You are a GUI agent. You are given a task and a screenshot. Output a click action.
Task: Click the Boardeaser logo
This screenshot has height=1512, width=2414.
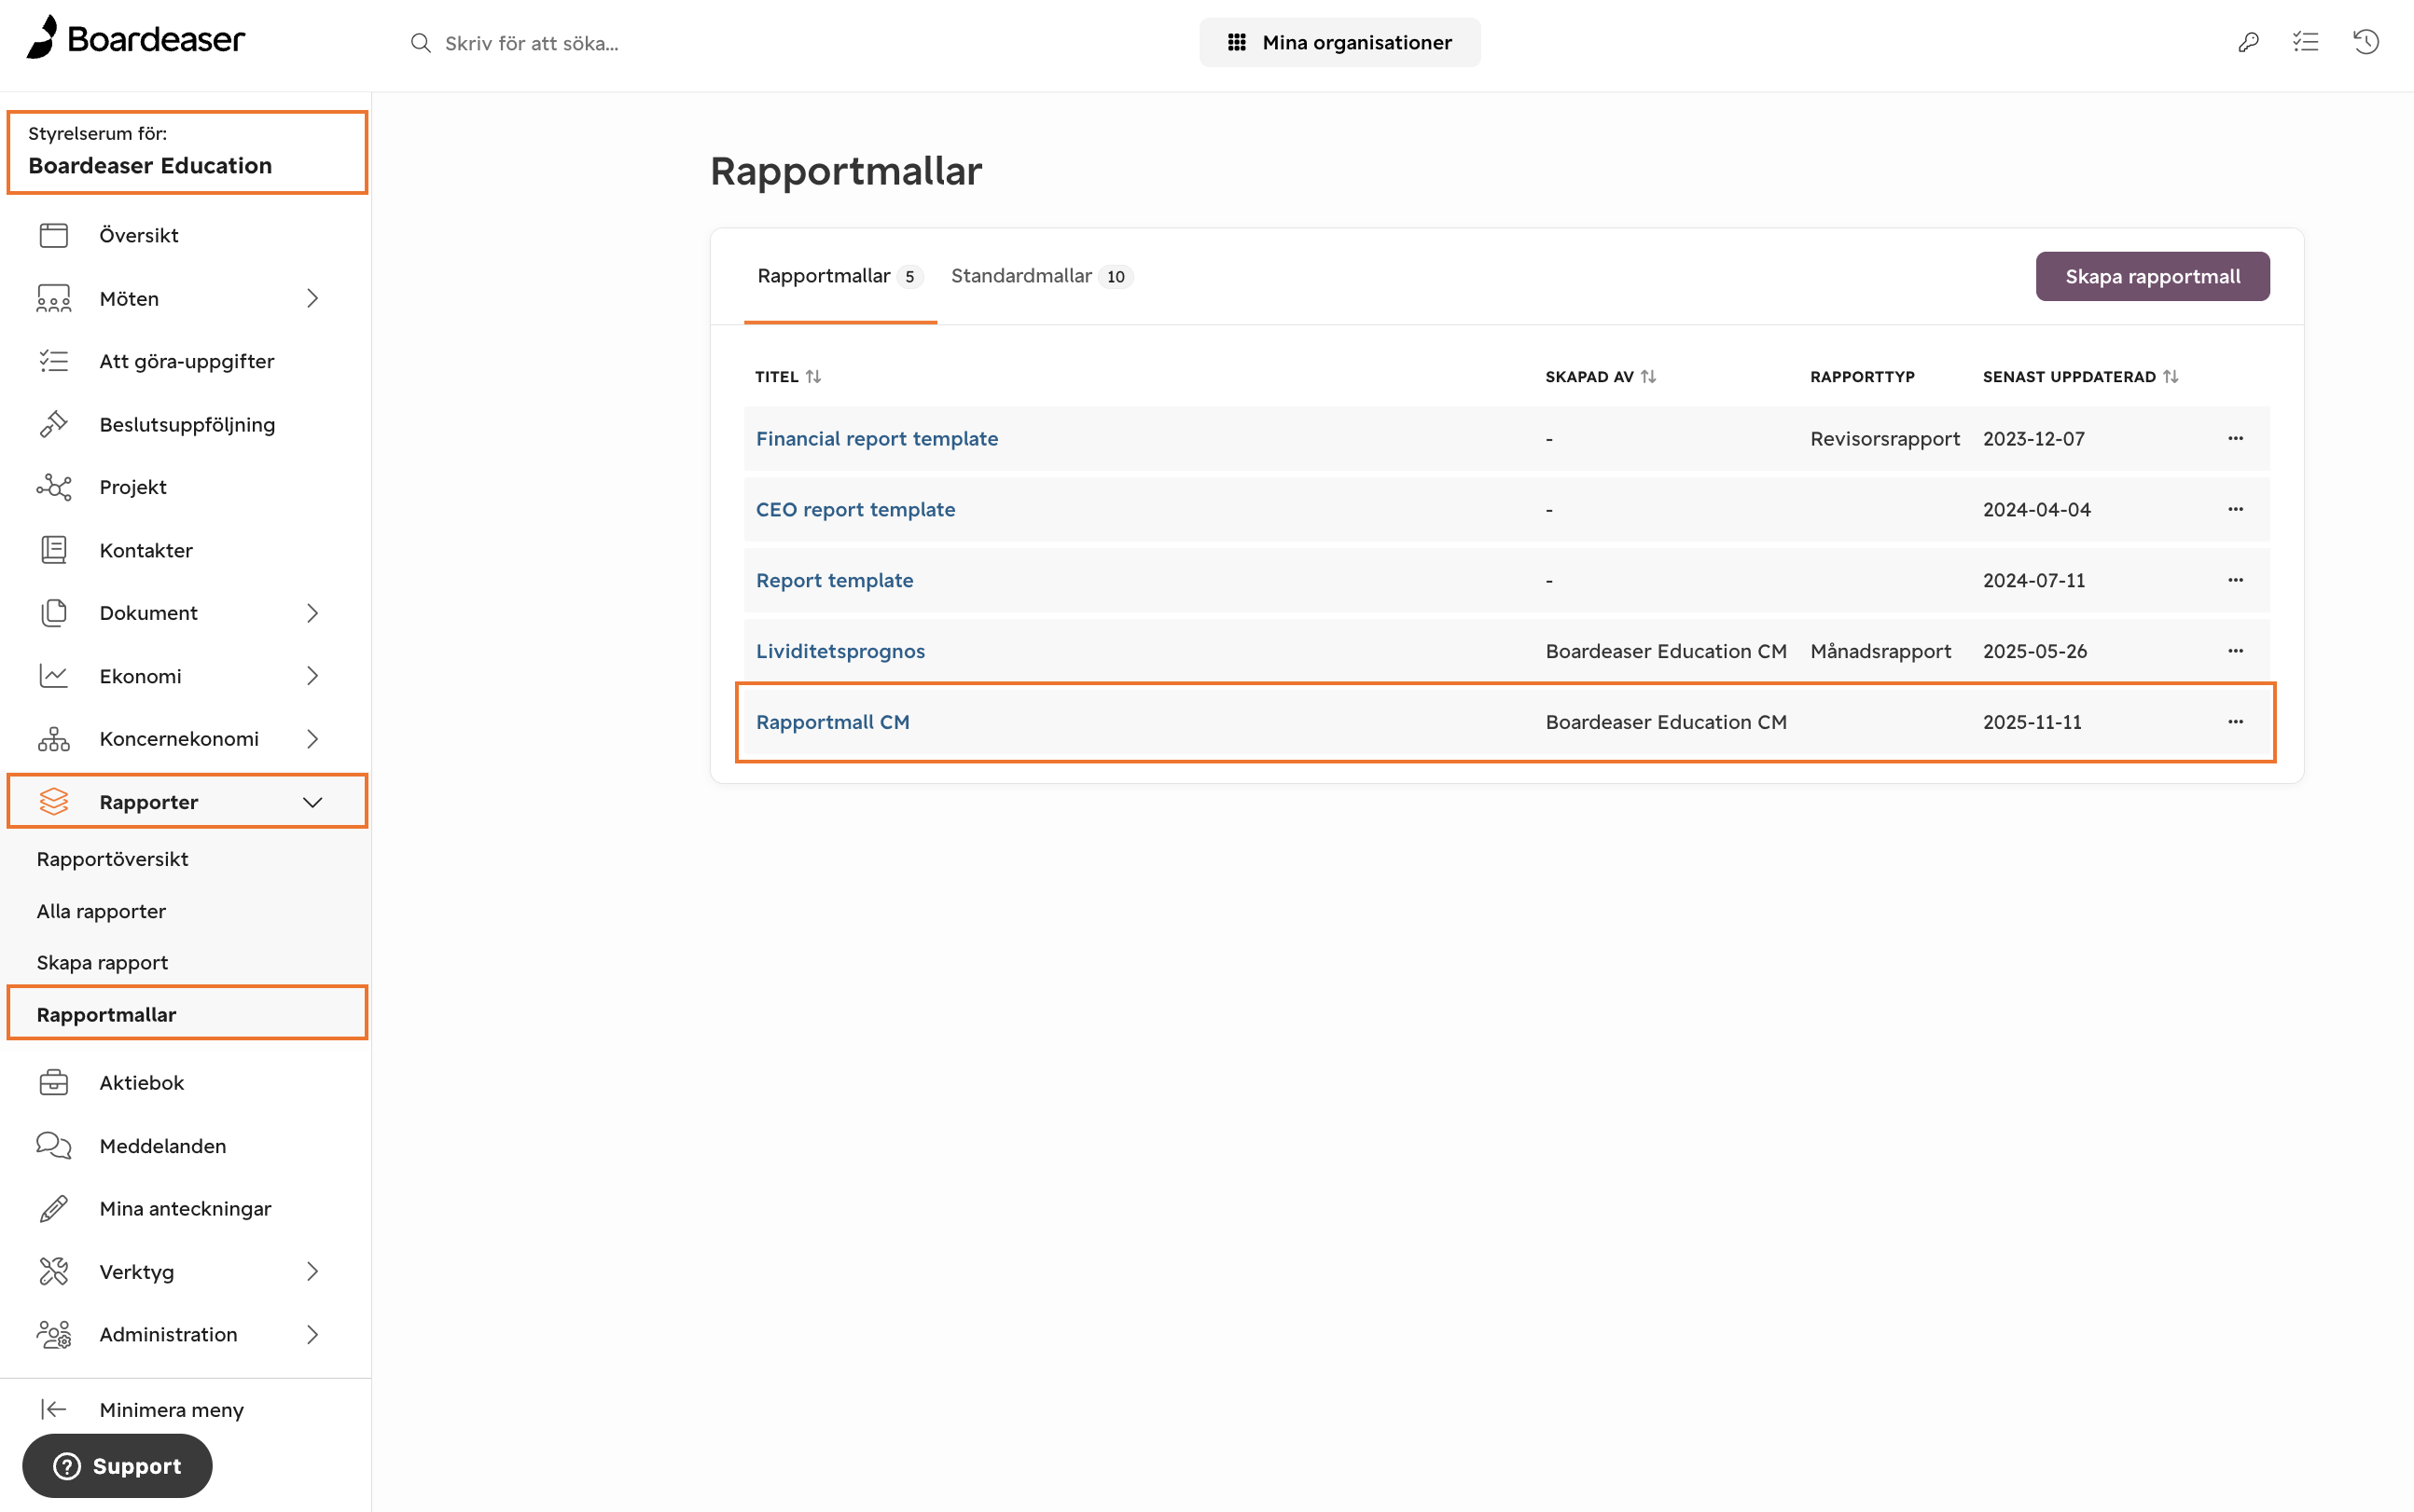135,38
